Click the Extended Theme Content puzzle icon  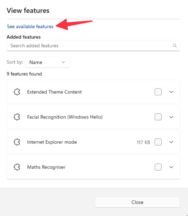pyautogui.click(x=17, y=92)
